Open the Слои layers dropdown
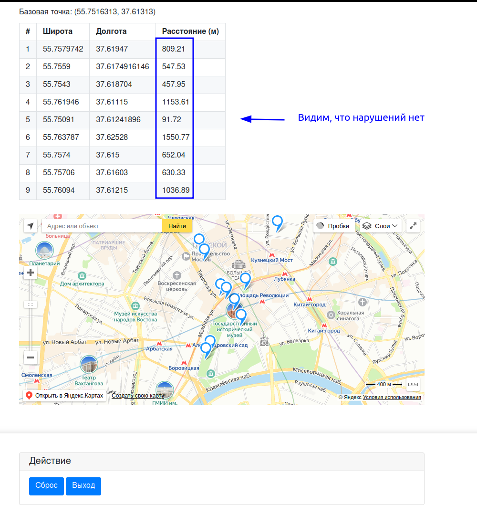 pyautogui.click(x=380, y=226)
